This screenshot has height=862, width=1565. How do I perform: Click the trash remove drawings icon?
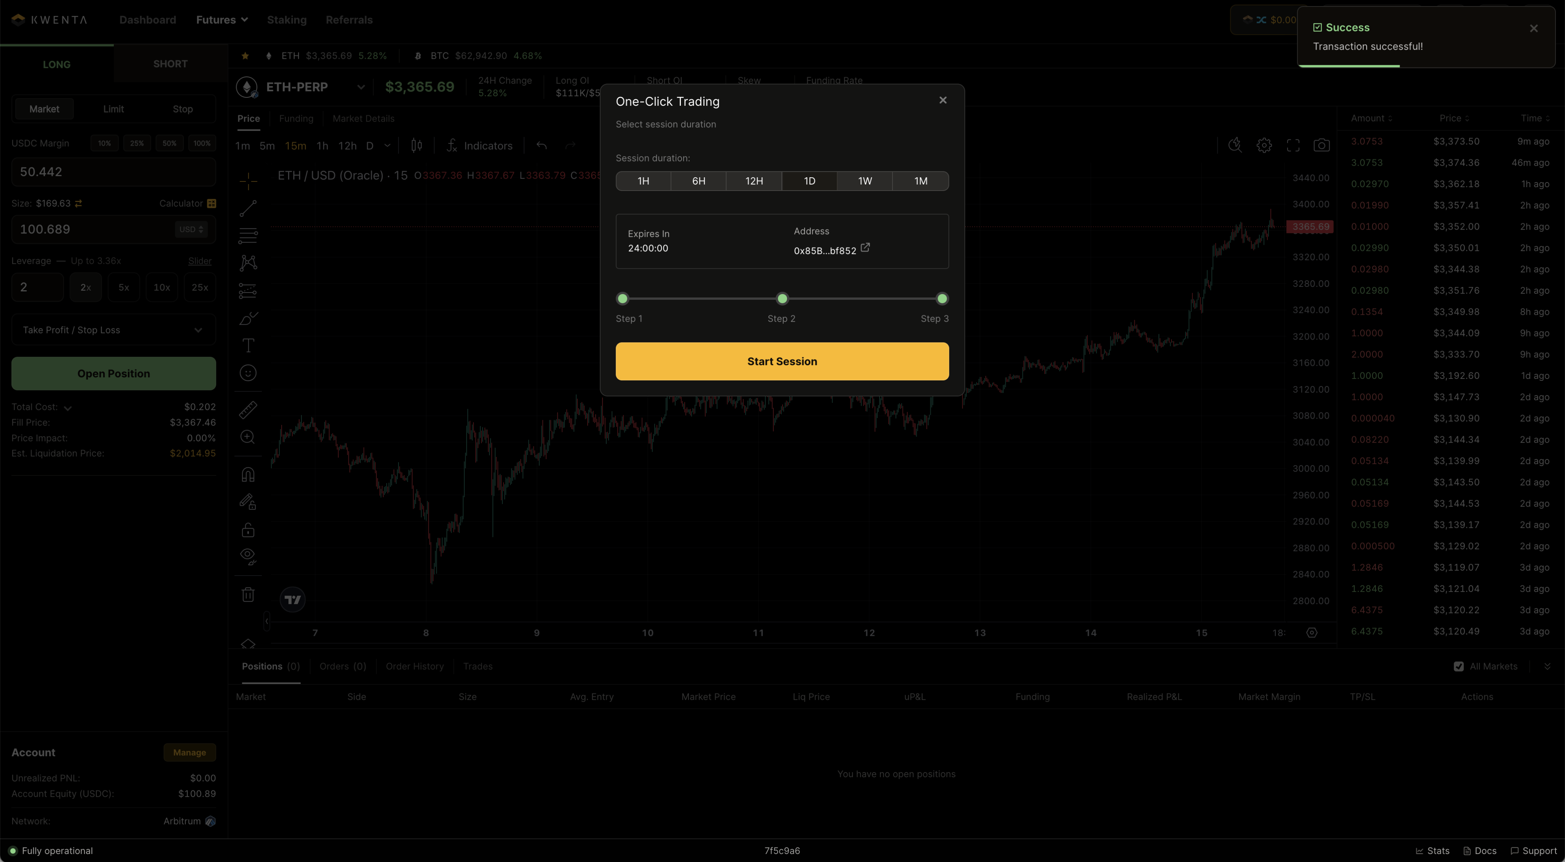click(x=248, y=595)
